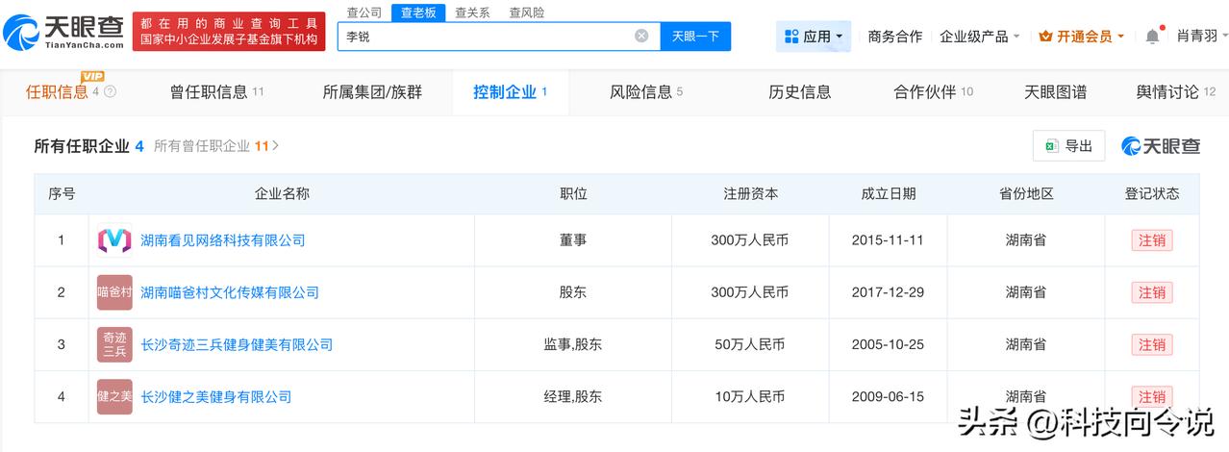Click the 湖南看见网络科技 company logo
This screenshot has width=1229, height=452.
[x=114, y=240]
